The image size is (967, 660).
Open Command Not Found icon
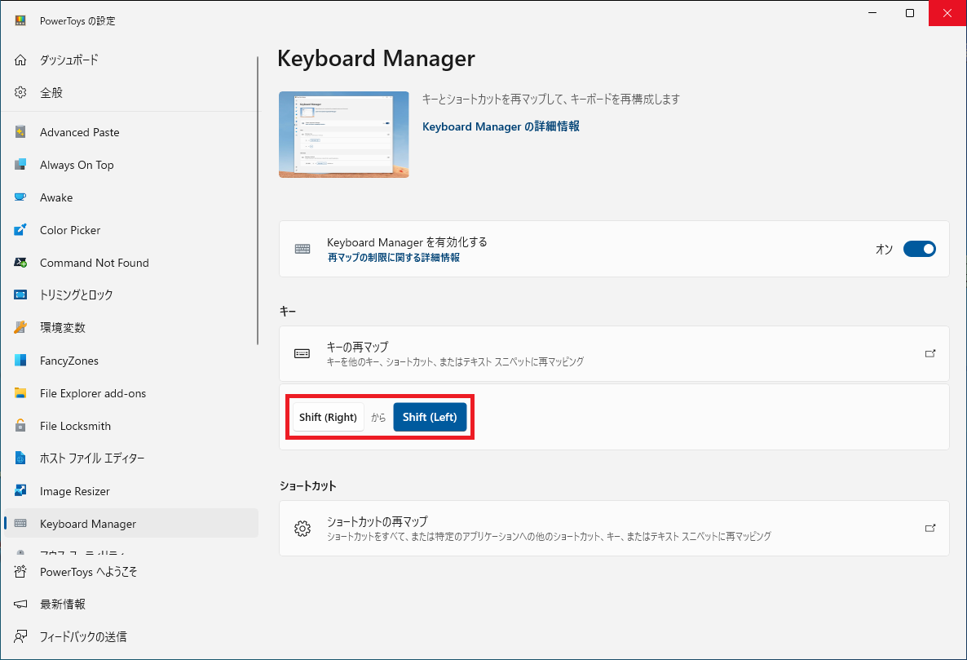[20, 263]
